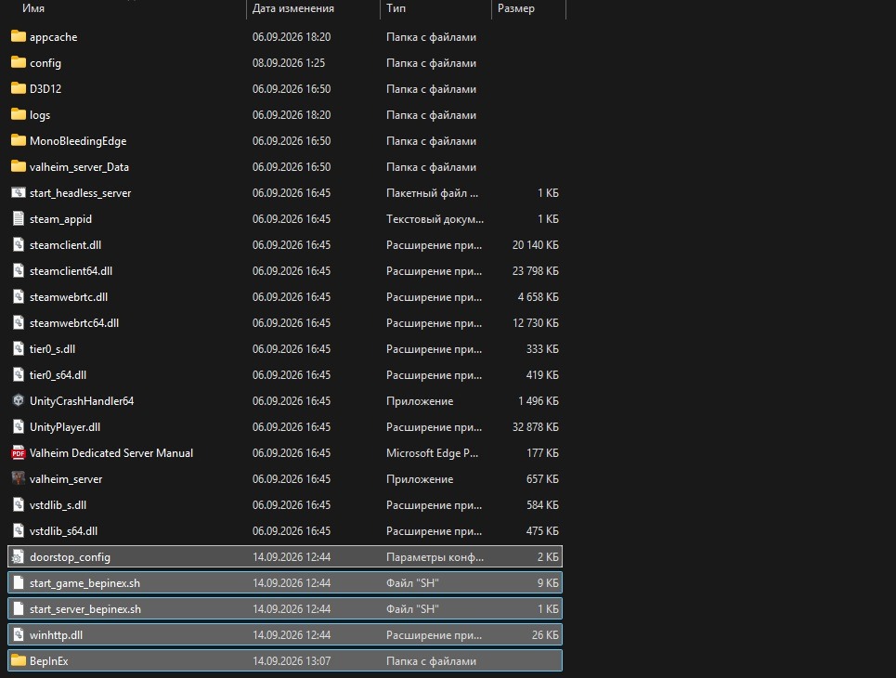
Task: Click the UnityCrashHandler64 application icon
Action: [x=19, y=400]
